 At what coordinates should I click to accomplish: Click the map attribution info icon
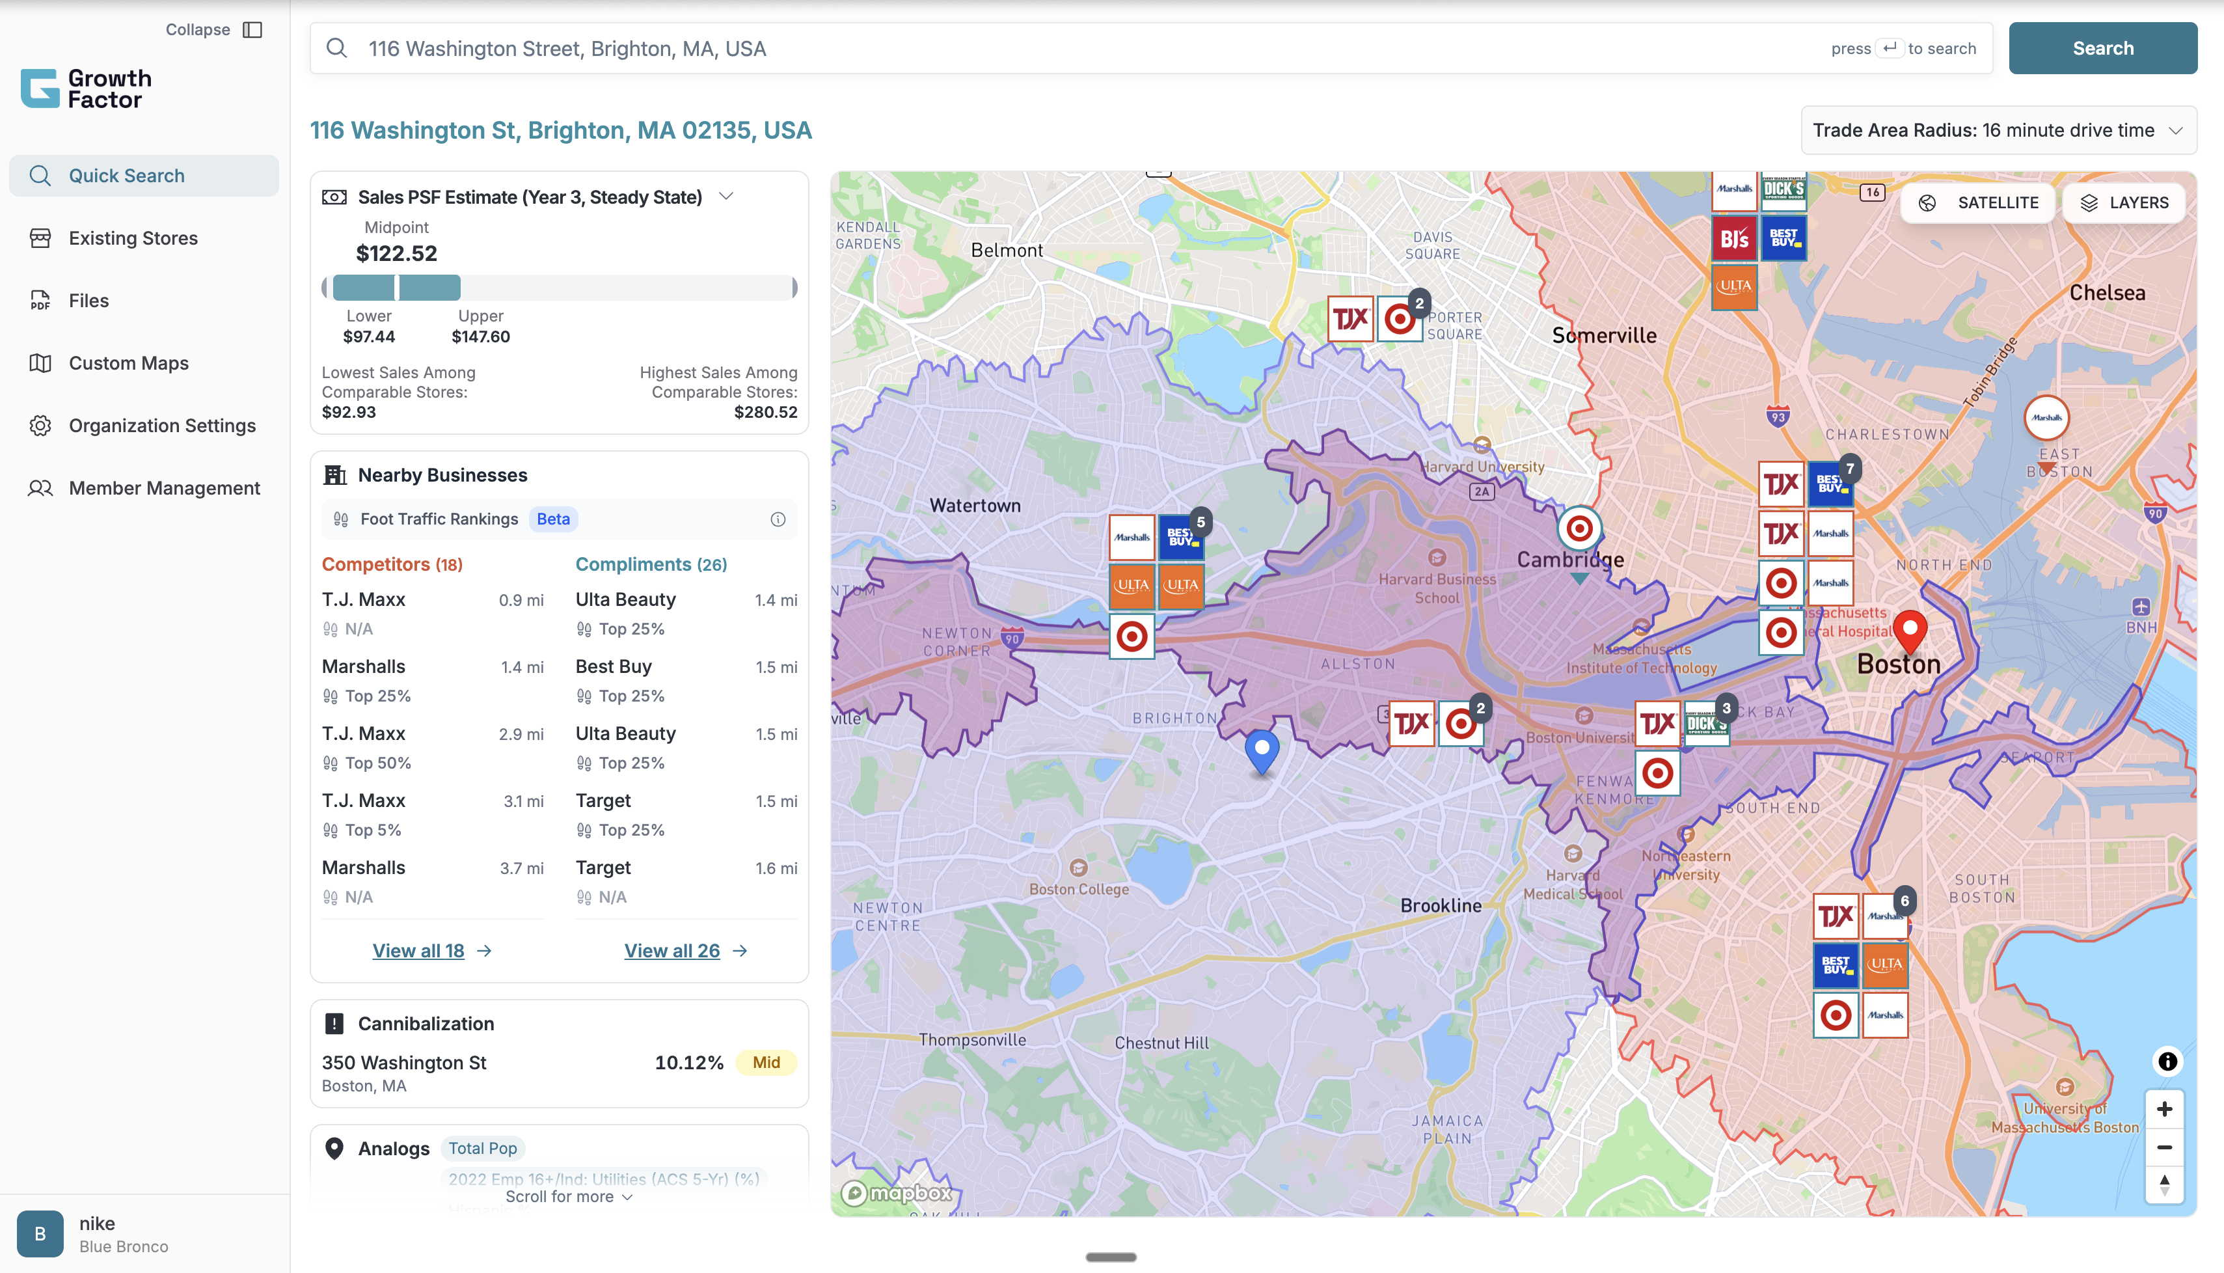2167,1061
